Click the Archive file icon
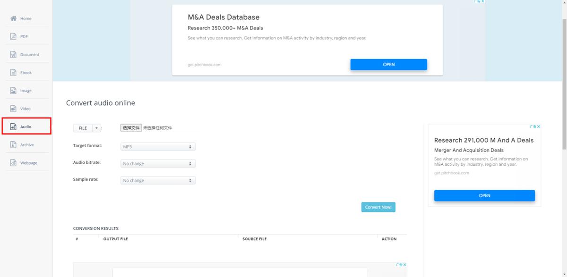The image size is (567, 277). click(14, 145)
